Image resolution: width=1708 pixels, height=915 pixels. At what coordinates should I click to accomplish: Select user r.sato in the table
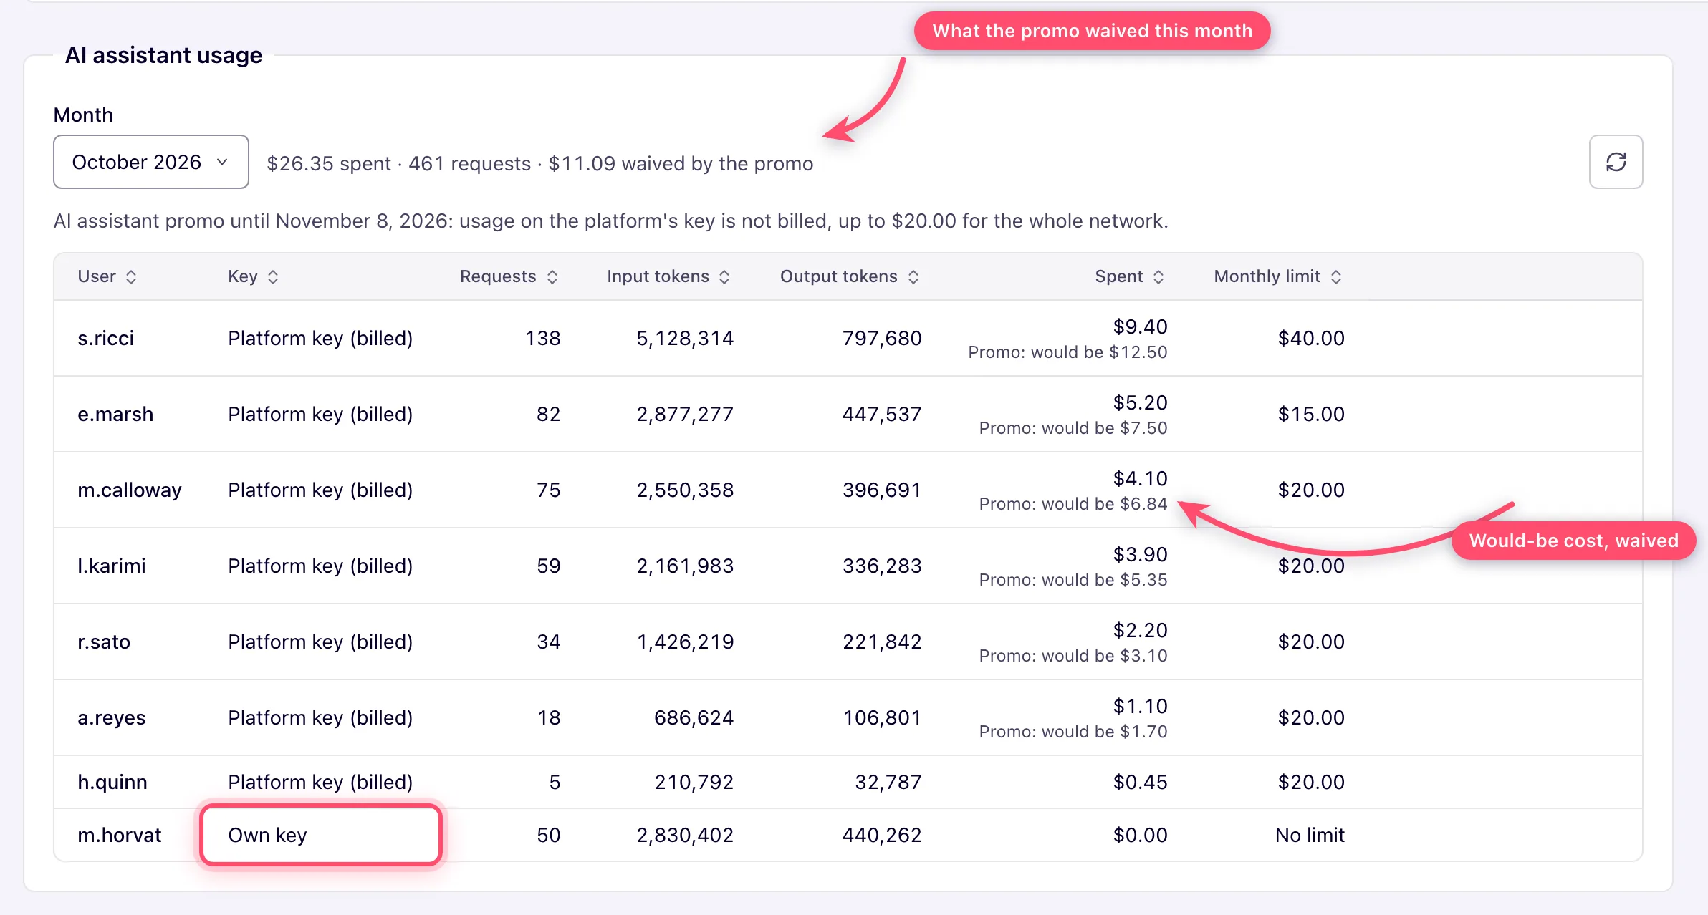(104, 642)
